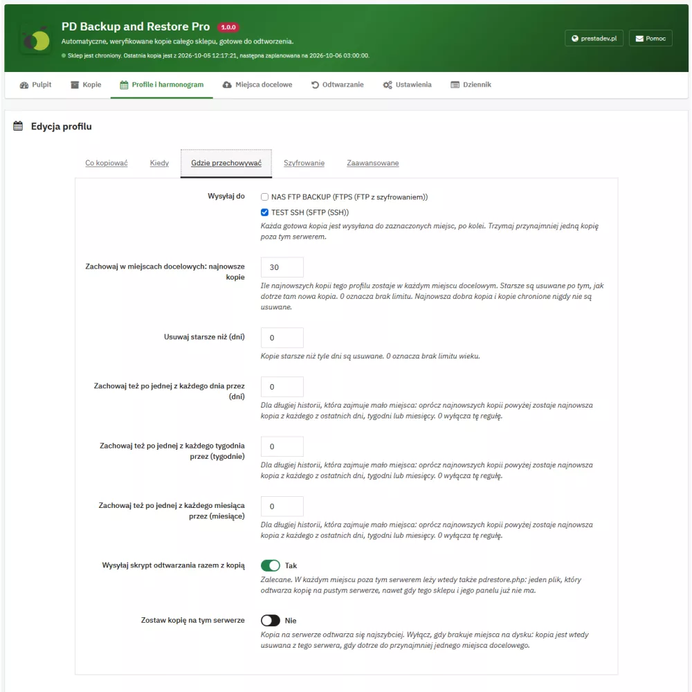Focus the keep one per day field
The height and width of the screenshot is (692, 692).
(282, 387)
